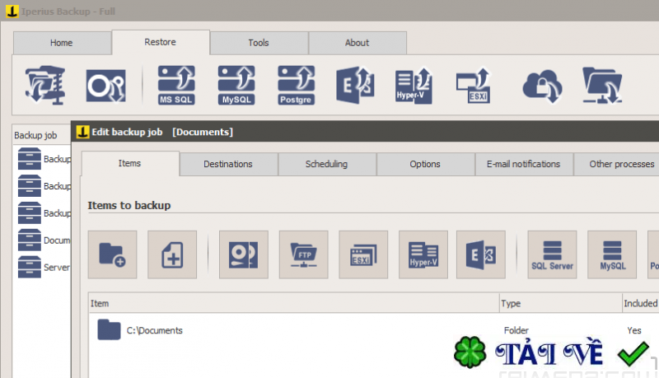
Task: Add a MySQL backup item
Action: [612, 254]
